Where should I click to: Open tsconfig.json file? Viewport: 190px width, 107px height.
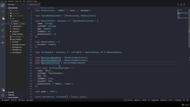click(17, 53)
